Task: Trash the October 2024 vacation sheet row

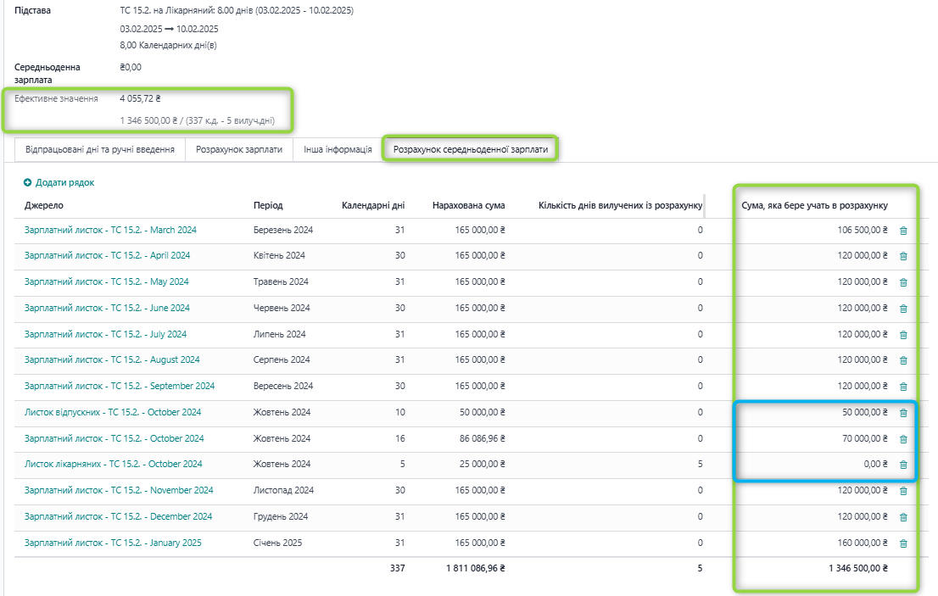Action: click(902, 413)
